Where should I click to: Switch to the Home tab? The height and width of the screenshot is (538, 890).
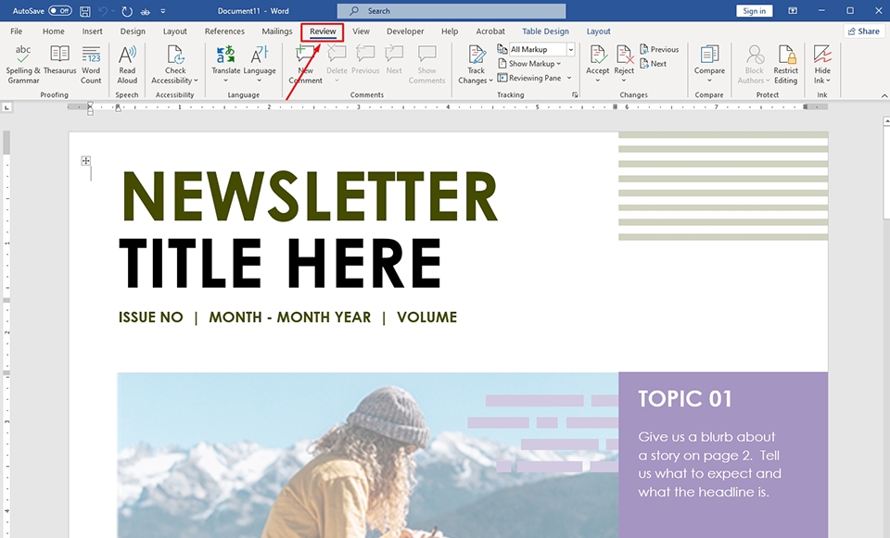54,31
